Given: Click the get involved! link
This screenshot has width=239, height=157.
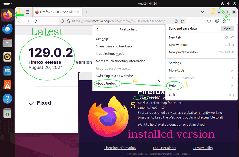Looking at the screenshot, I should [196, 125].
